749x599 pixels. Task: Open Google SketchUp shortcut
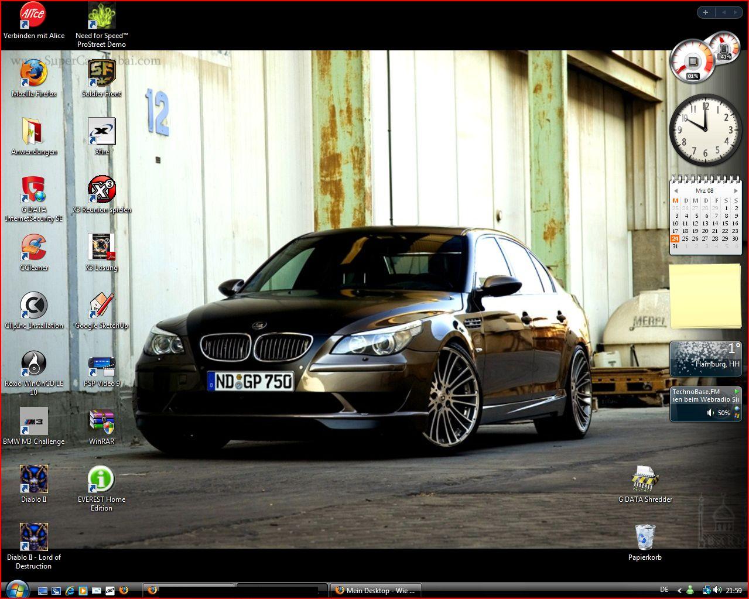[x=101, y=306]
